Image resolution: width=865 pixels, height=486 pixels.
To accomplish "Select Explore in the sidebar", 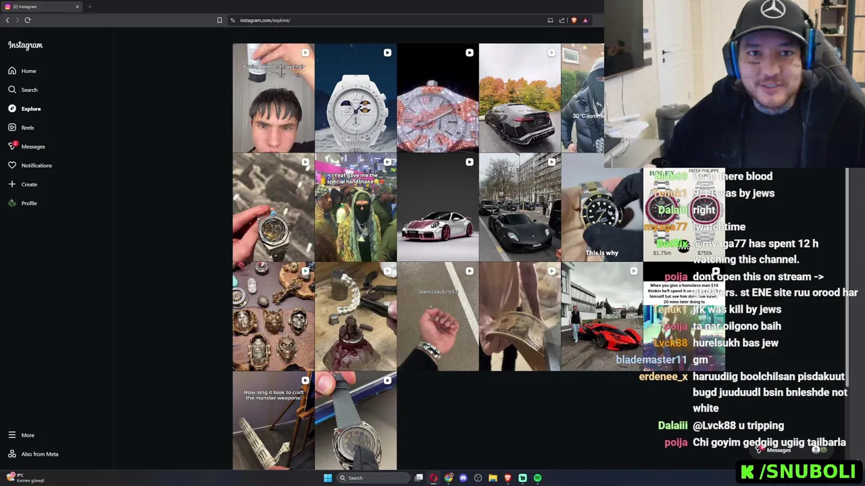I will click(24, 109).
